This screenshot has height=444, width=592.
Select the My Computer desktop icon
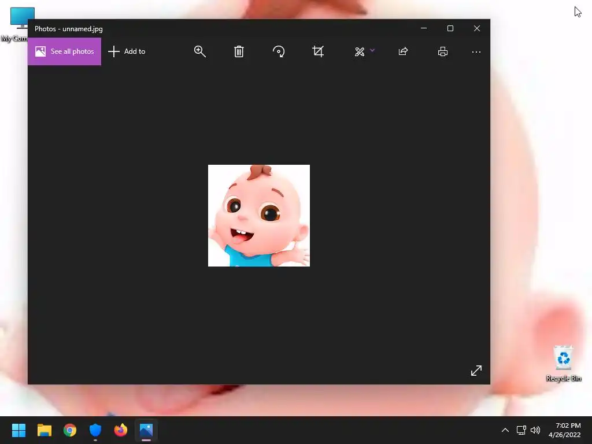pos(15,24)
